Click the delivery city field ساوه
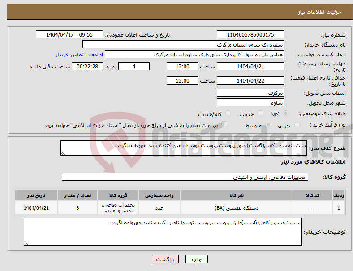The width and height of the screenshot is (353, 271). 250,102
